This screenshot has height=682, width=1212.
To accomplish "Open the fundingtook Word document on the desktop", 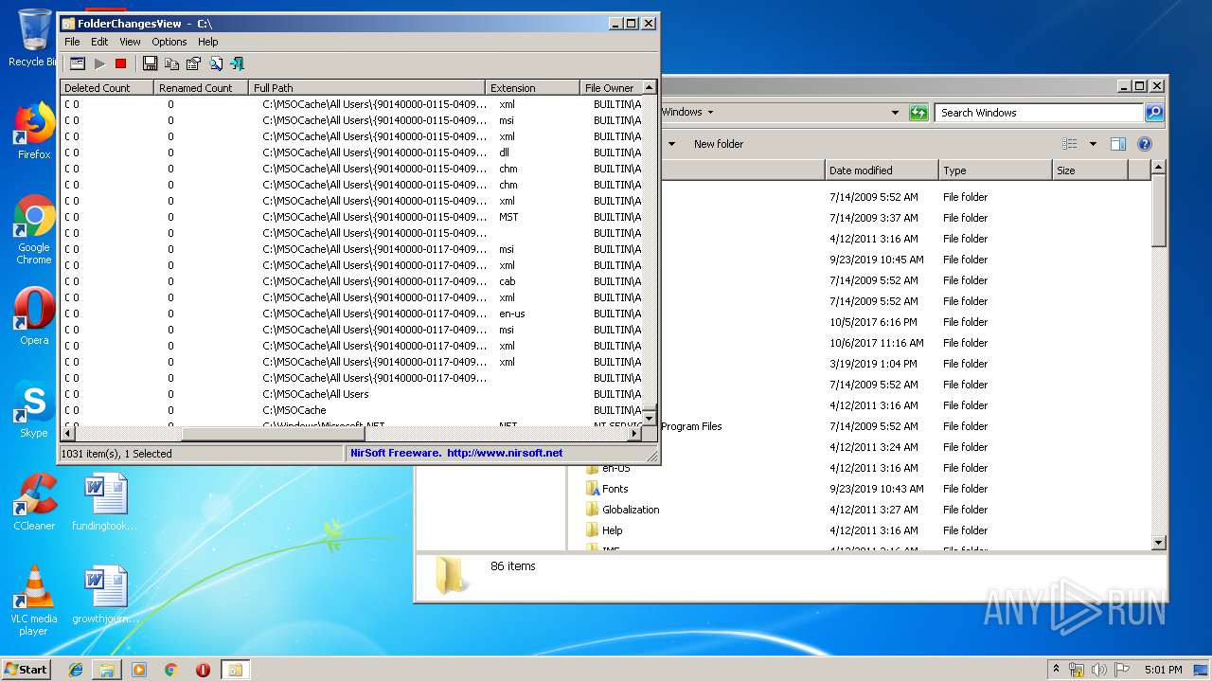I will pos(104,502).
